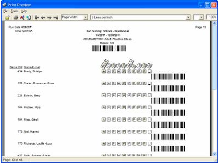Maximize the Print Preview window
This screenshot has width=218, height=163.
[x=207, y=5]
